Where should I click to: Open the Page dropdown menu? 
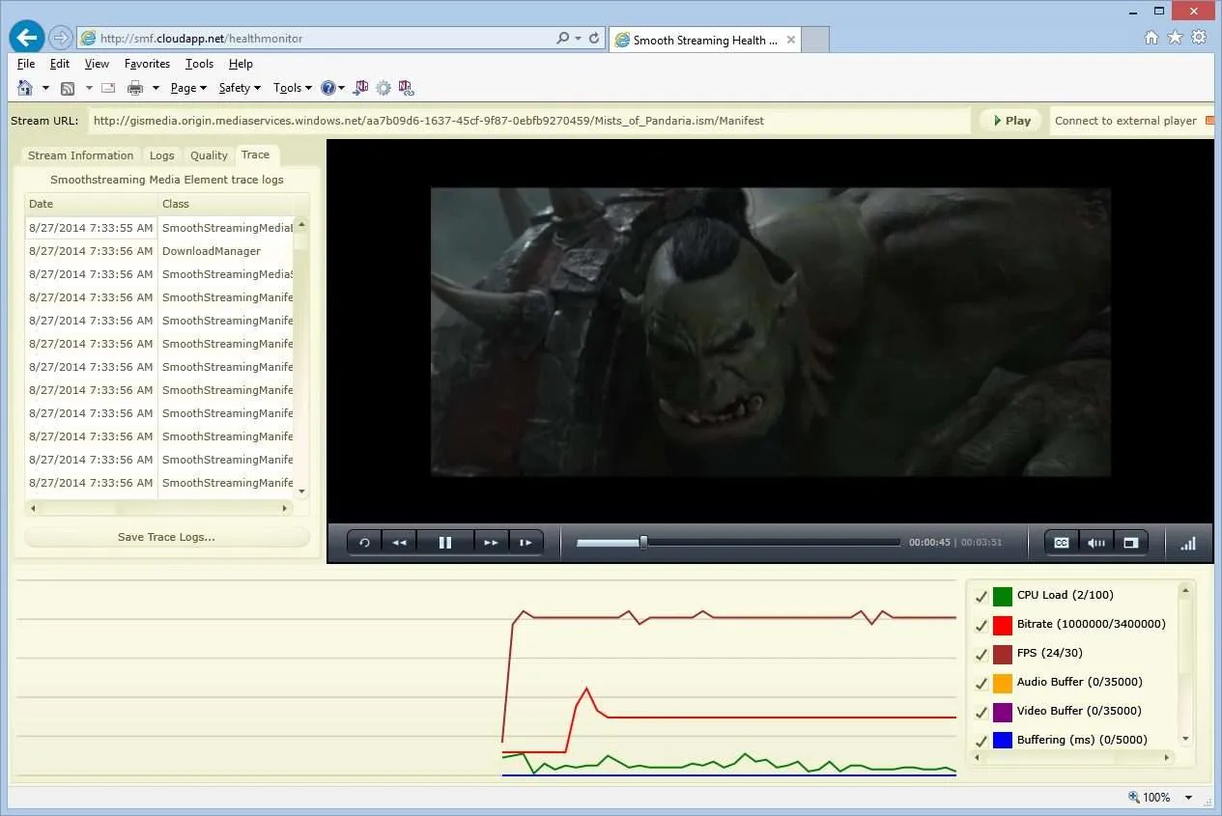click(x=188, y=88)
